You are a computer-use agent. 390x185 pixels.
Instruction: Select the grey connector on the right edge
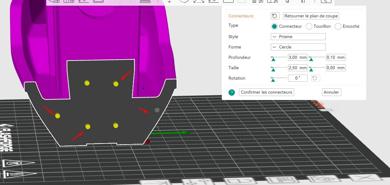point(157,110)
